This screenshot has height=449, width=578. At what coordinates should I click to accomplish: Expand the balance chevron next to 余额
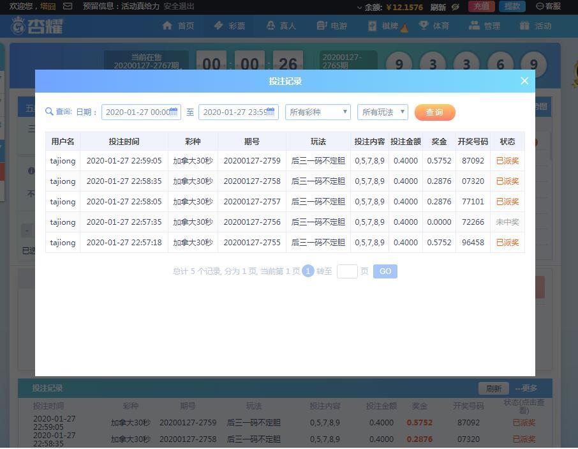pos(359,8)
